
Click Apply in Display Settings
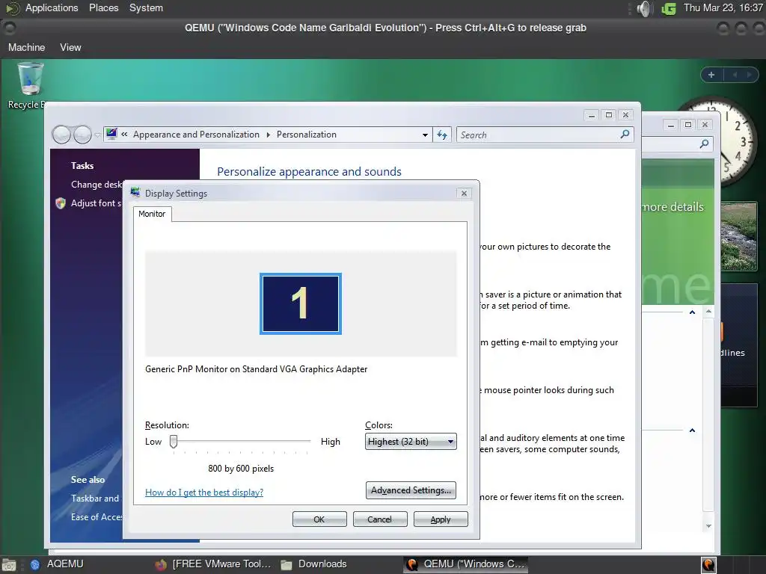tap(441, 519)
